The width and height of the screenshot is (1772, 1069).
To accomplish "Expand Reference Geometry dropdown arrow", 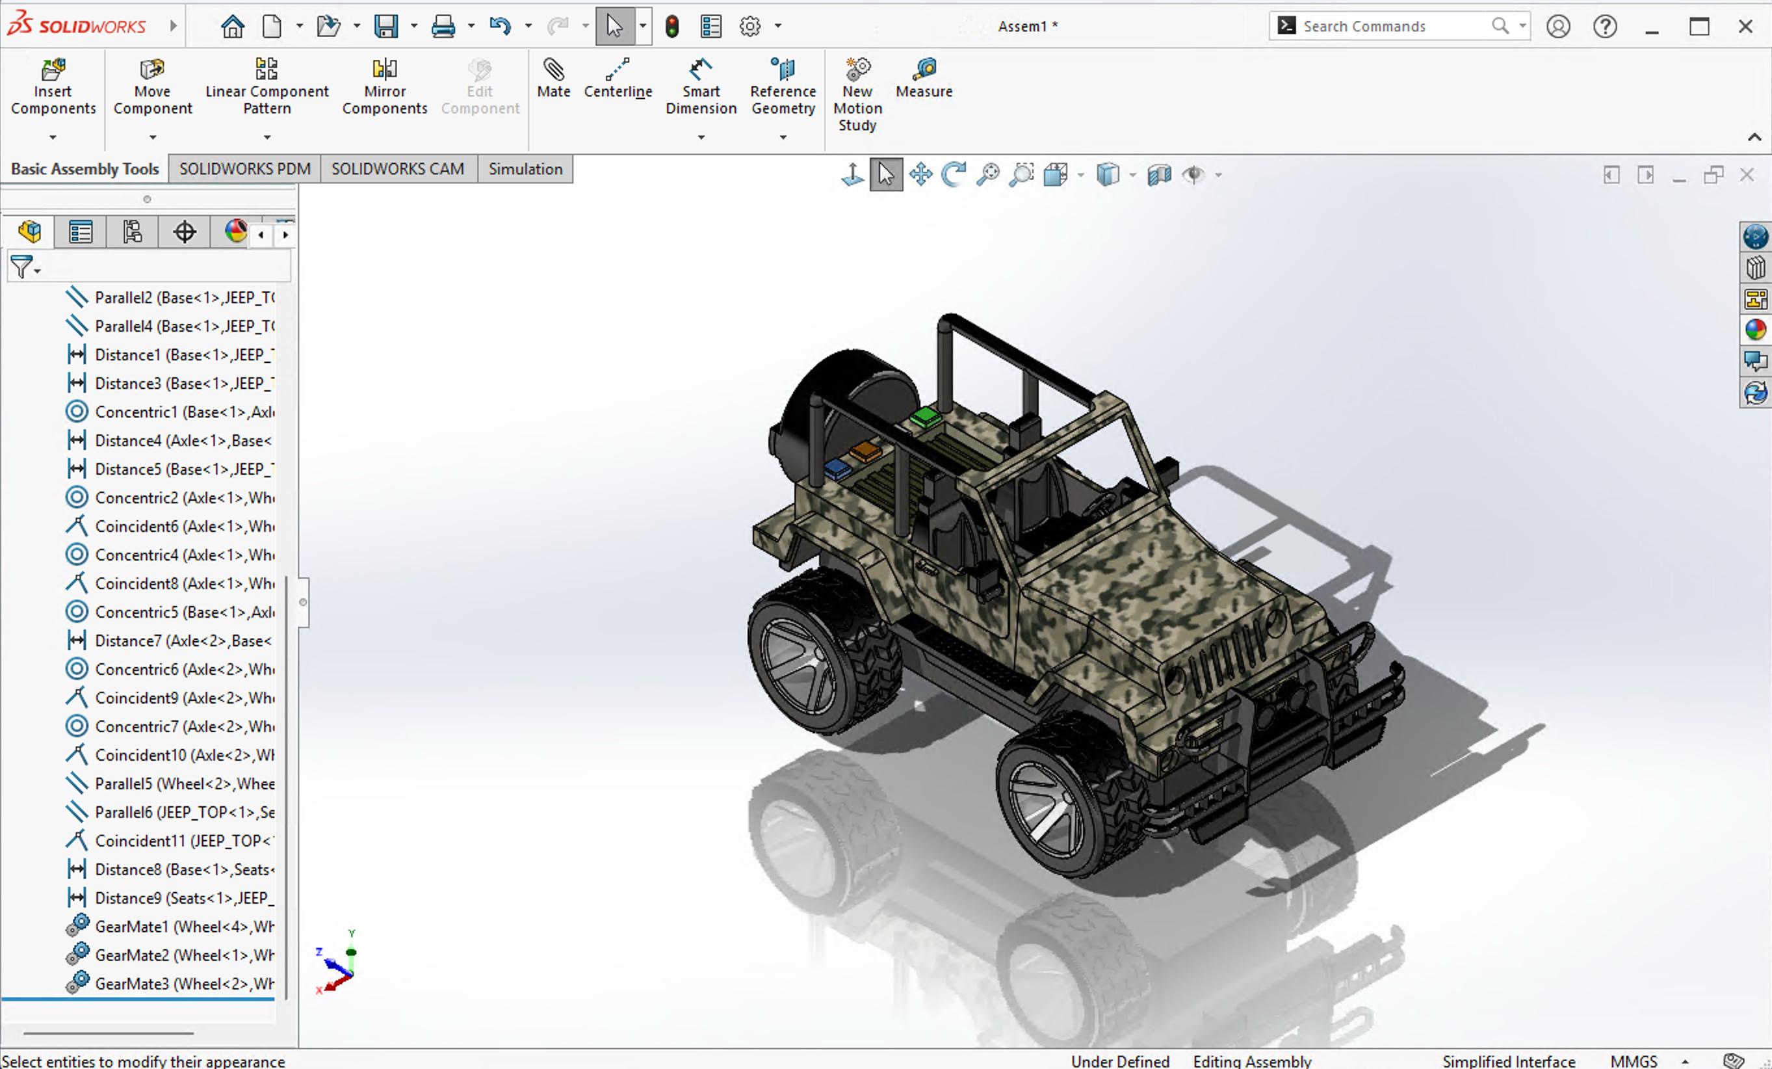I will click(783, 137).
